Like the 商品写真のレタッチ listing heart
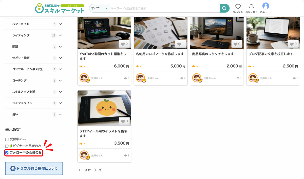304x179 pixels. (x=237, y=44)
